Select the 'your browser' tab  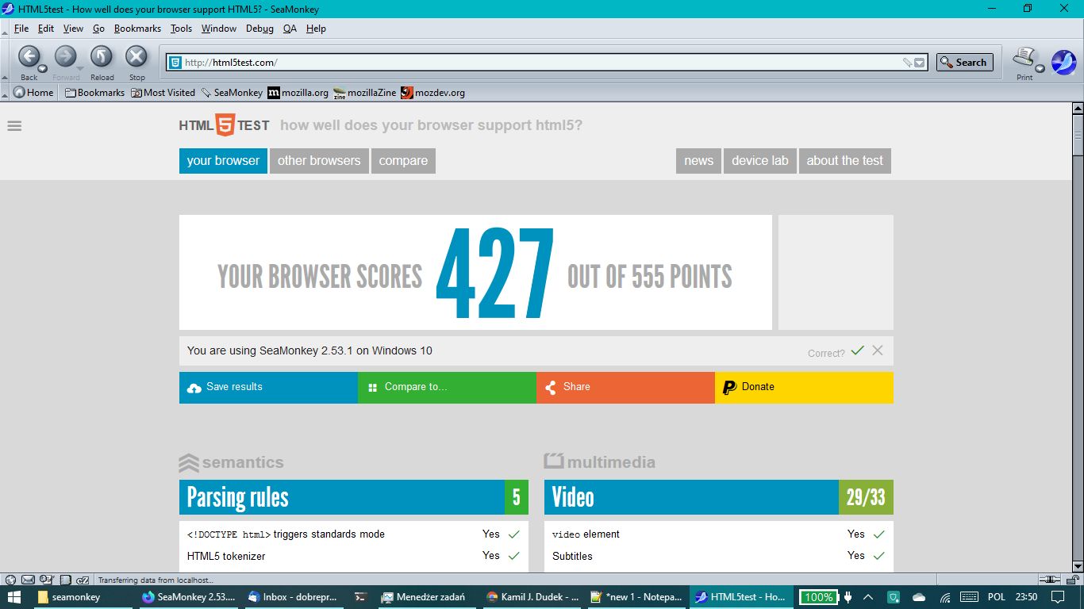coord(223,160)
